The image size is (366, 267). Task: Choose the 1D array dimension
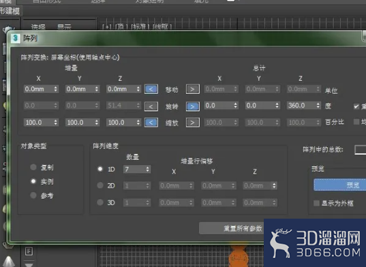coord(100,169)
